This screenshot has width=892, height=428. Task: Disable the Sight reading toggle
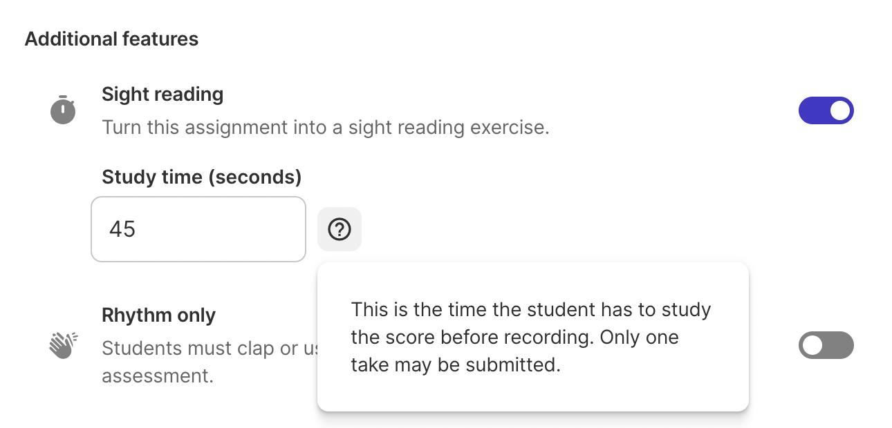[826, 110]
